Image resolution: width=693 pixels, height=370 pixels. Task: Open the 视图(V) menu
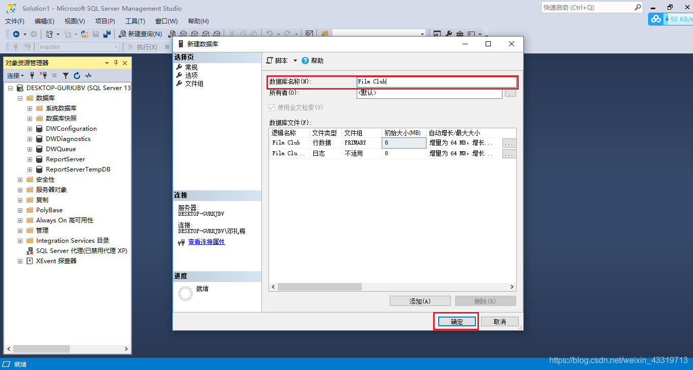point(75,21)
